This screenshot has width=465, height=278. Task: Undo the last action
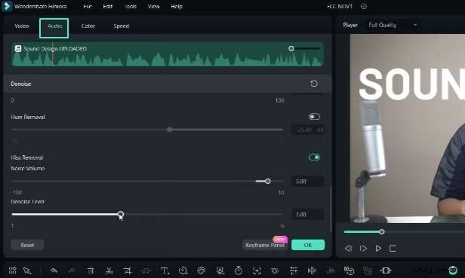tap(54, 270)
